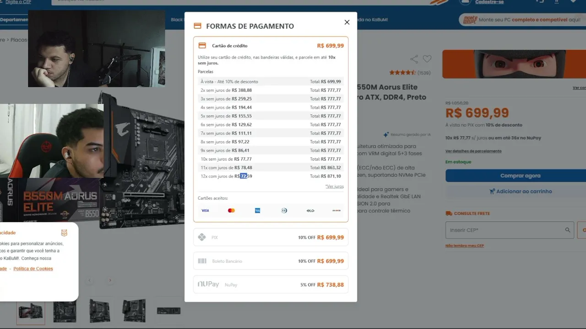Viewport: 586px width, 329px height.
Task: Click the search magnifier in CEP field
Action: tap(568, 230)
